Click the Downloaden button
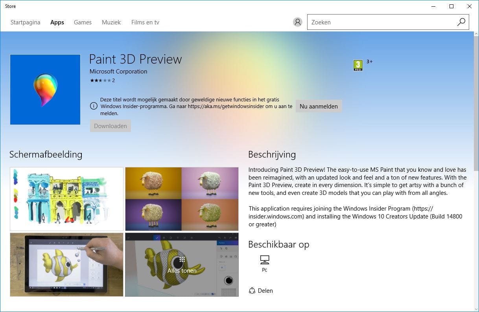The width and height of the screenshot is (479, 312). (x=110, y=126)
